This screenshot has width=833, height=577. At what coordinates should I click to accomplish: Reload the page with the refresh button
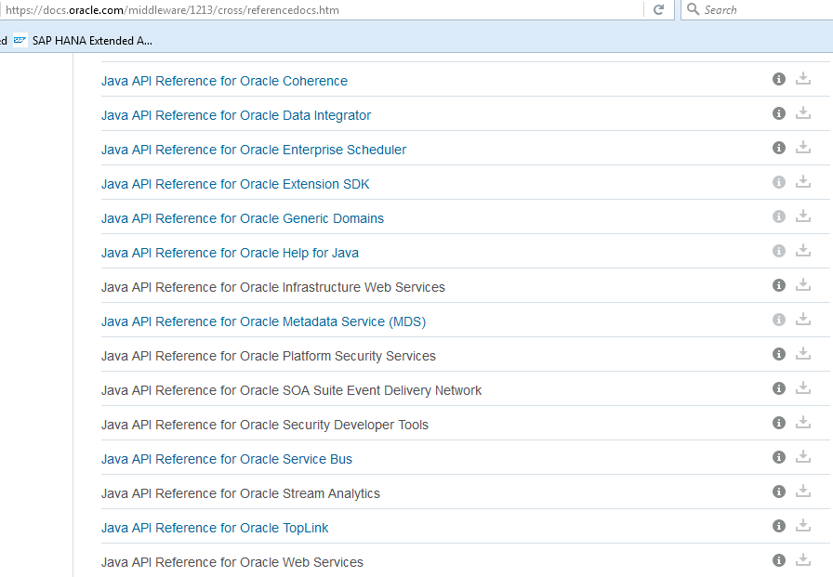click(658, 9)
